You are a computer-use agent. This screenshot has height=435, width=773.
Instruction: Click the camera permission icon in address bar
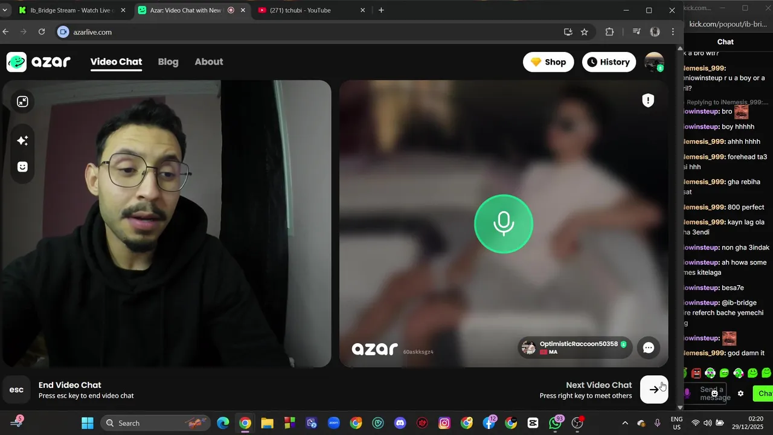click(x=63, y=32)
